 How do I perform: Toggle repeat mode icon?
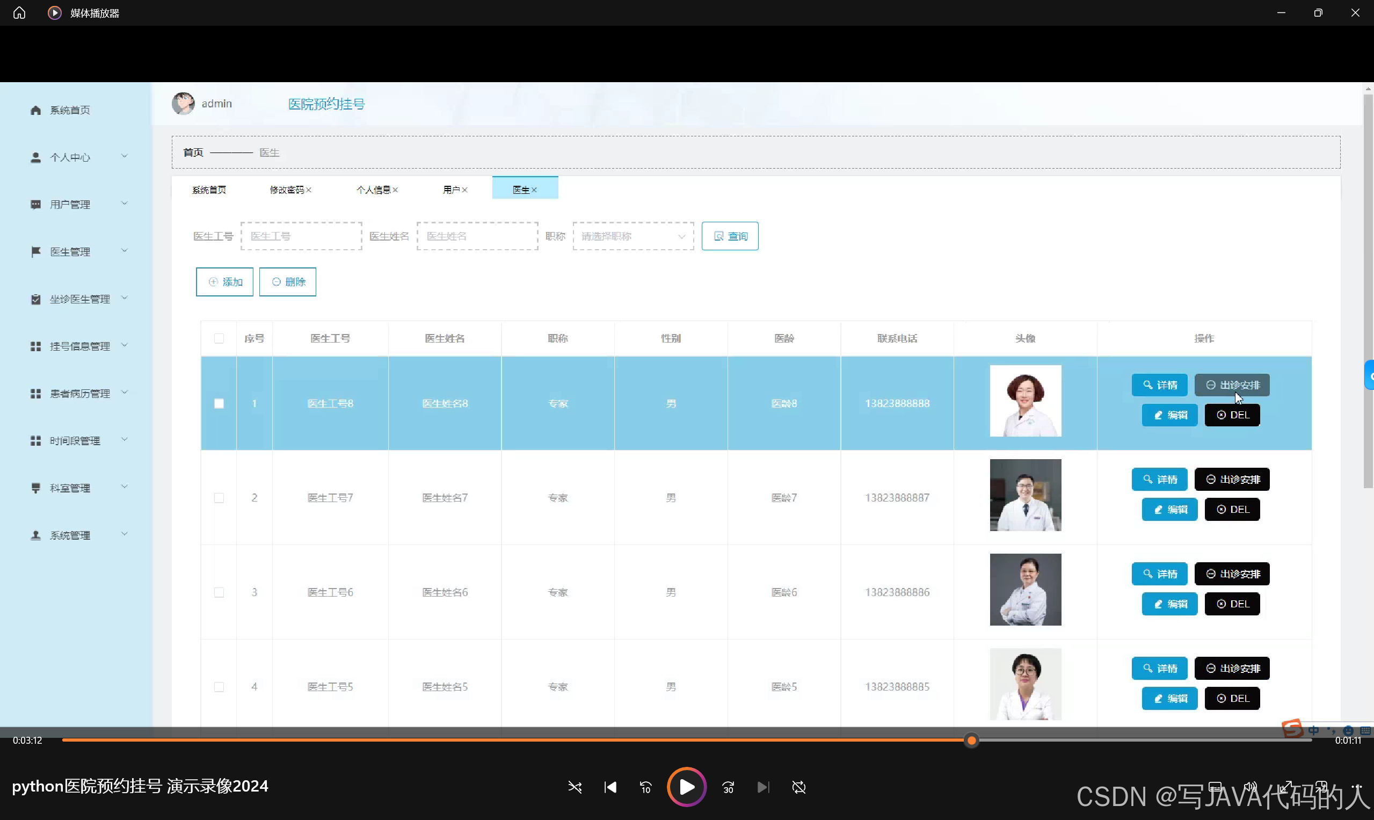tap(799, 787)
